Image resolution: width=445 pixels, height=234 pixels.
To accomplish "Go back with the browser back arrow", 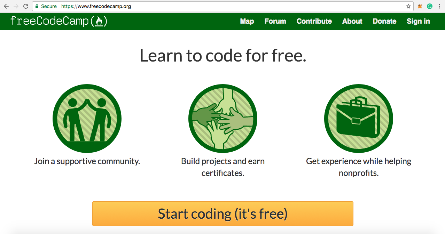I will click(6, 6).
